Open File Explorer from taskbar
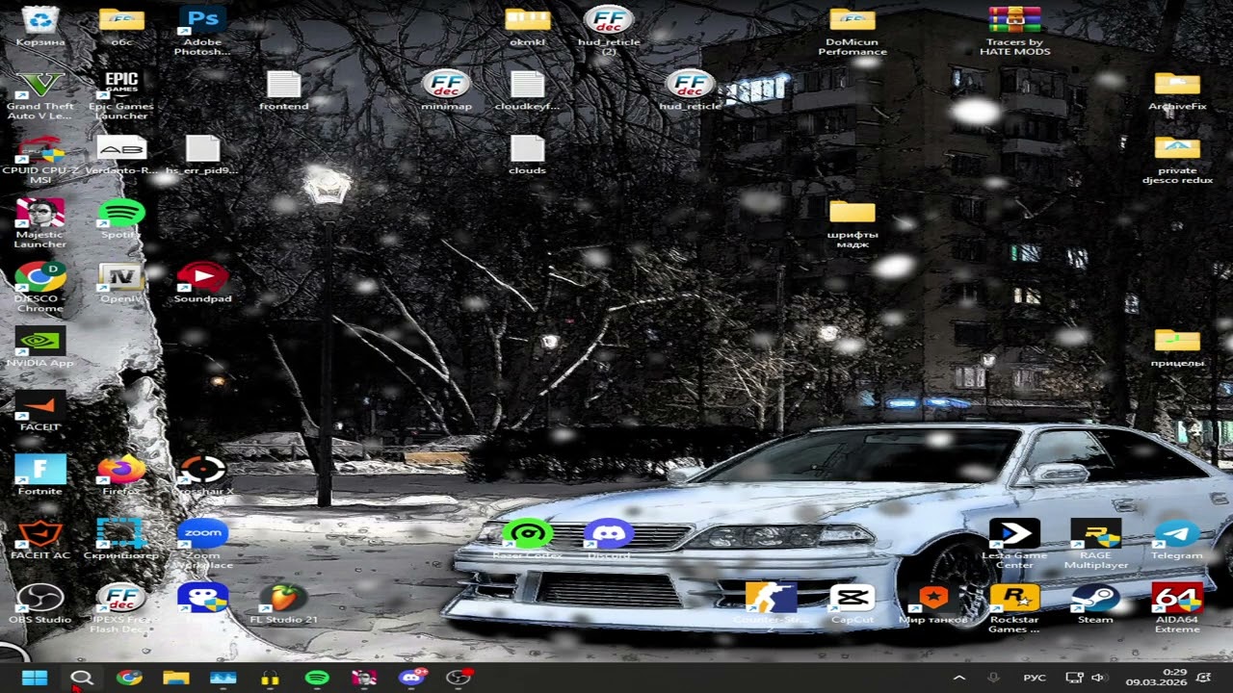The width and height of the screenshot is (1233, 693). click(176, 678)
